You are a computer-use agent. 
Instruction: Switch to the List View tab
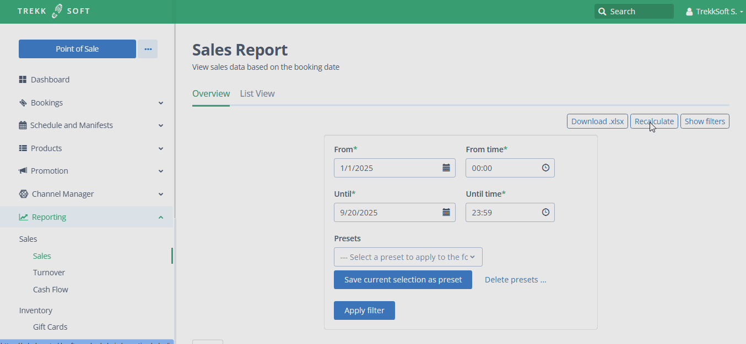click(257, 93)
